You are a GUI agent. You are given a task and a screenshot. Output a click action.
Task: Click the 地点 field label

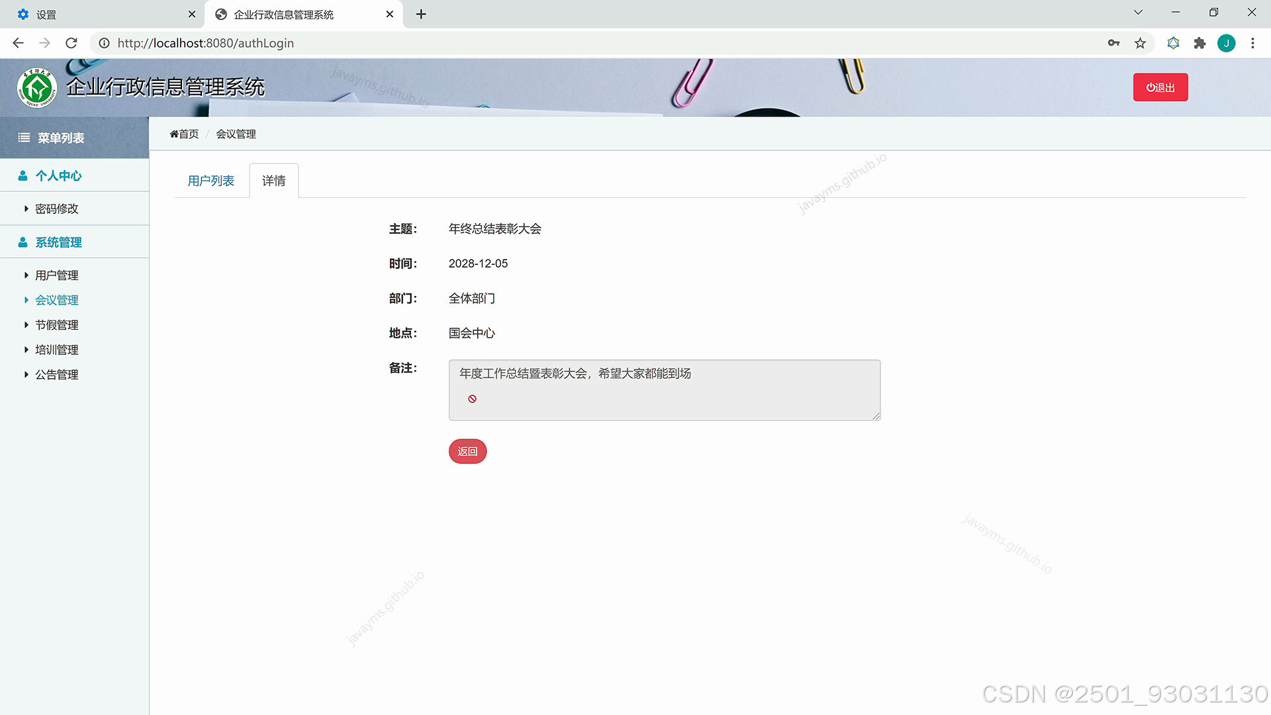402,333
